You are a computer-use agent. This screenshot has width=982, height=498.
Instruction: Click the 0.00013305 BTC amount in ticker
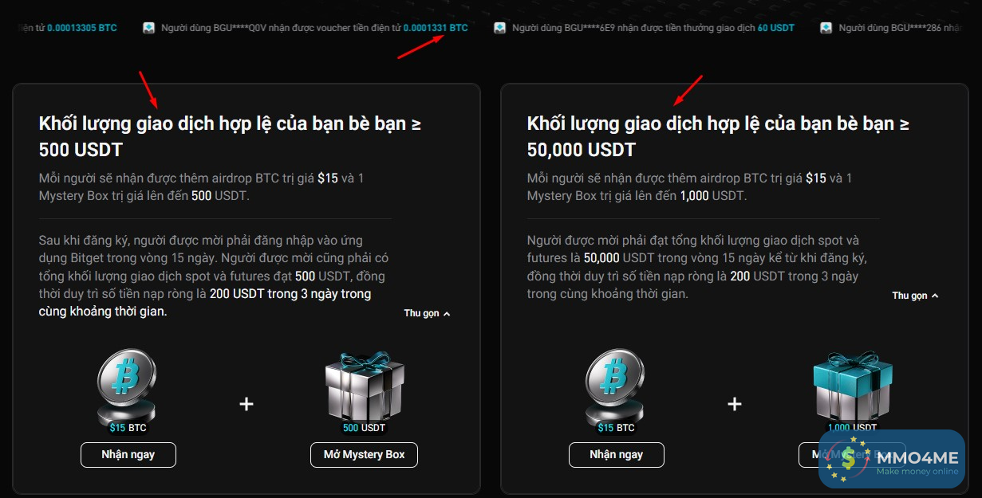[81, 28]
